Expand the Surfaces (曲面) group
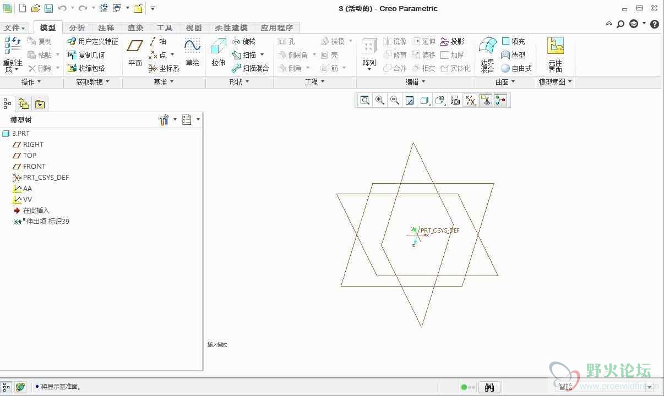This screenshot has height=396, width=664. 505,82
